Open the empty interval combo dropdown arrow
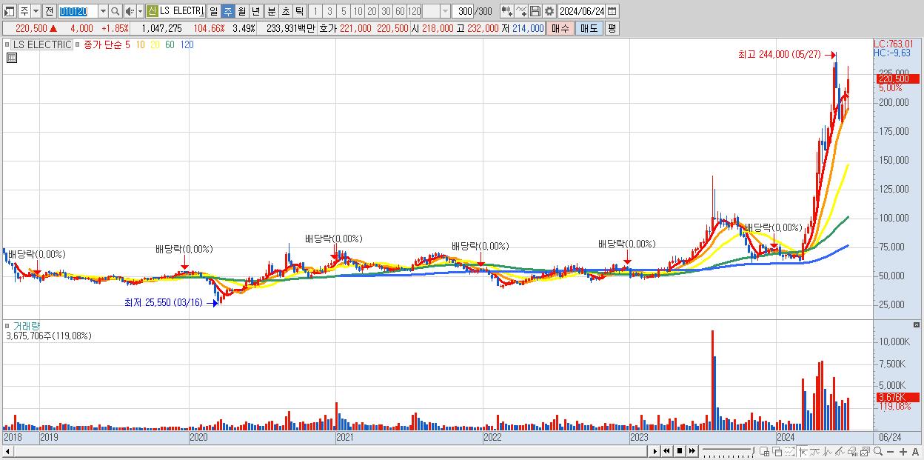 pyautogui.click(x=446, y=11)
